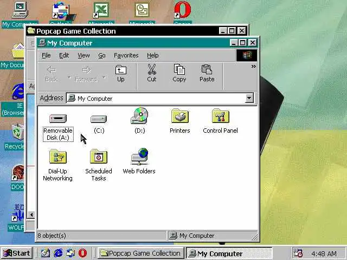The width and height of the screenshot is (347, 260).
Task: Select the DOOM desktop shortcut icon
Action: [x=18, y=173]
